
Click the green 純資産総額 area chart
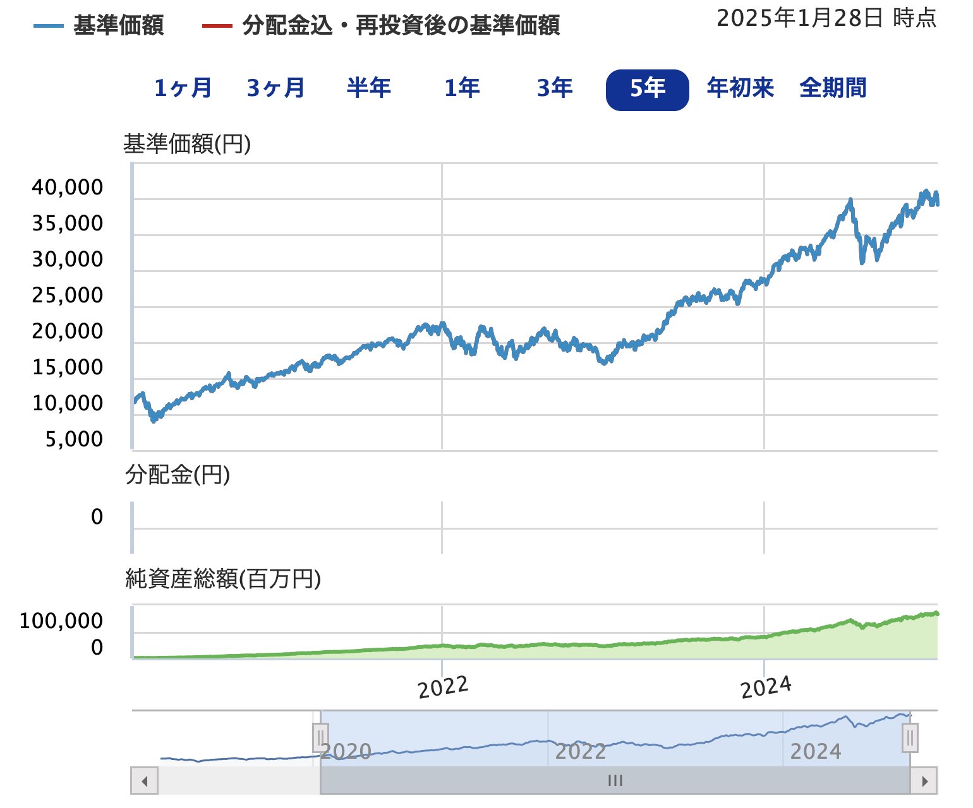click(695, 649)
